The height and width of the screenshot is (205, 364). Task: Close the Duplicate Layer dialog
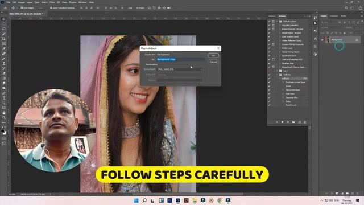[218, 48]
